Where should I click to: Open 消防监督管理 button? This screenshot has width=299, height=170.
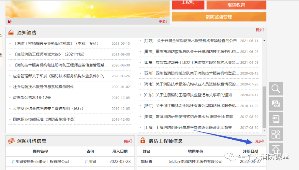219,17
